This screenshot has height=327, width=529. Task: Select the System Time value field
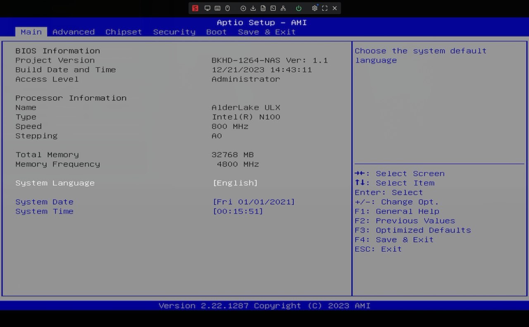pos(238,211)
